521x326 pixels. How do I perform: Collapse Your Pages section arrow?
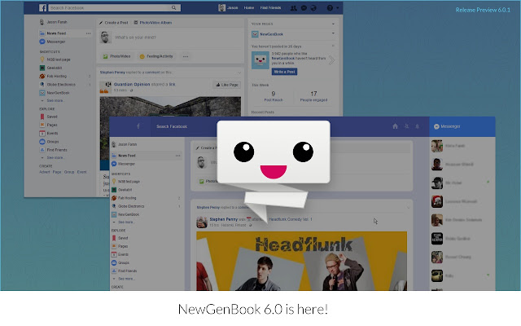(x=333, y=24)
